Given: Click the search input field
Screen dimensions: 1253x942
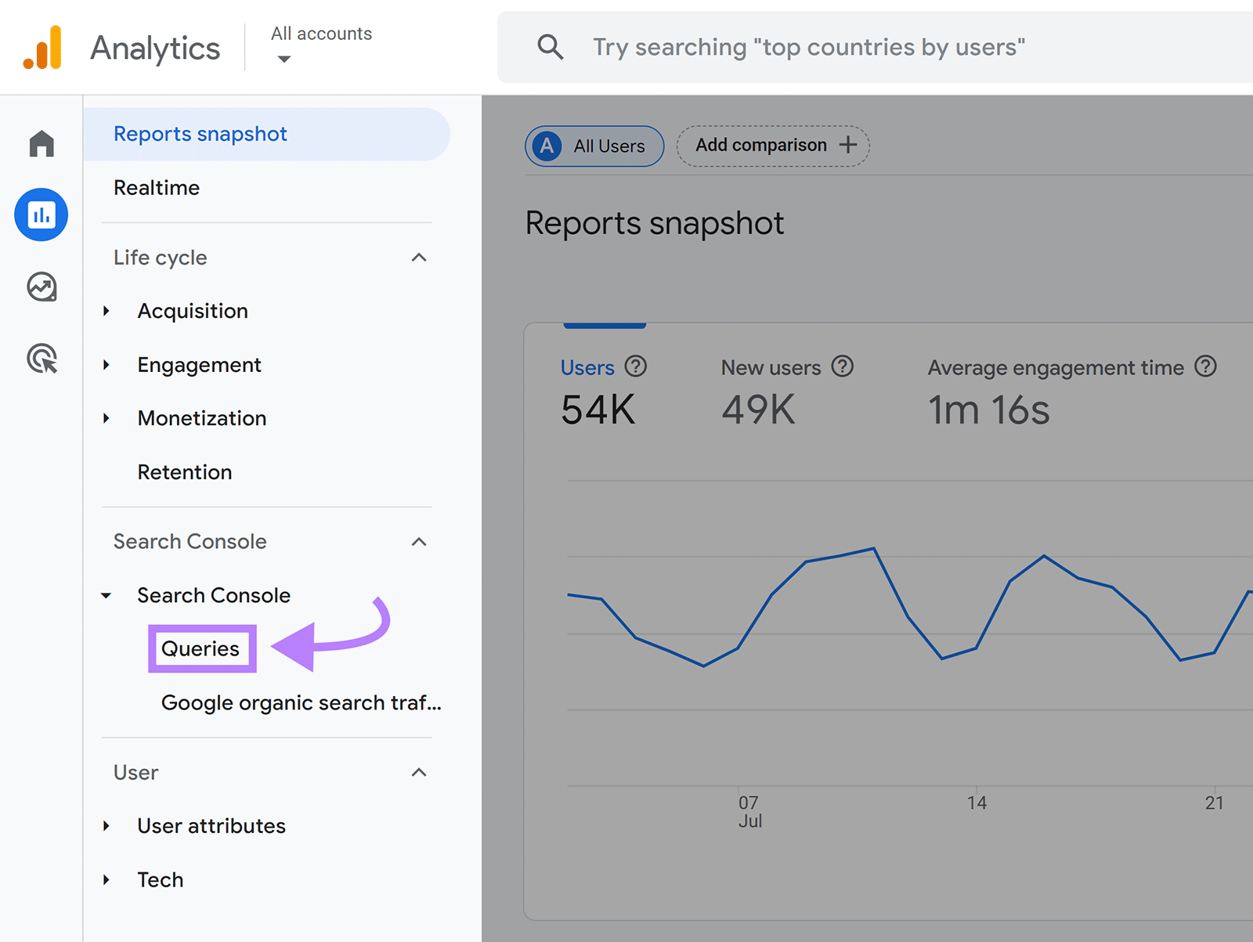Looking at the screenshot, I should [x=807, y=47].
